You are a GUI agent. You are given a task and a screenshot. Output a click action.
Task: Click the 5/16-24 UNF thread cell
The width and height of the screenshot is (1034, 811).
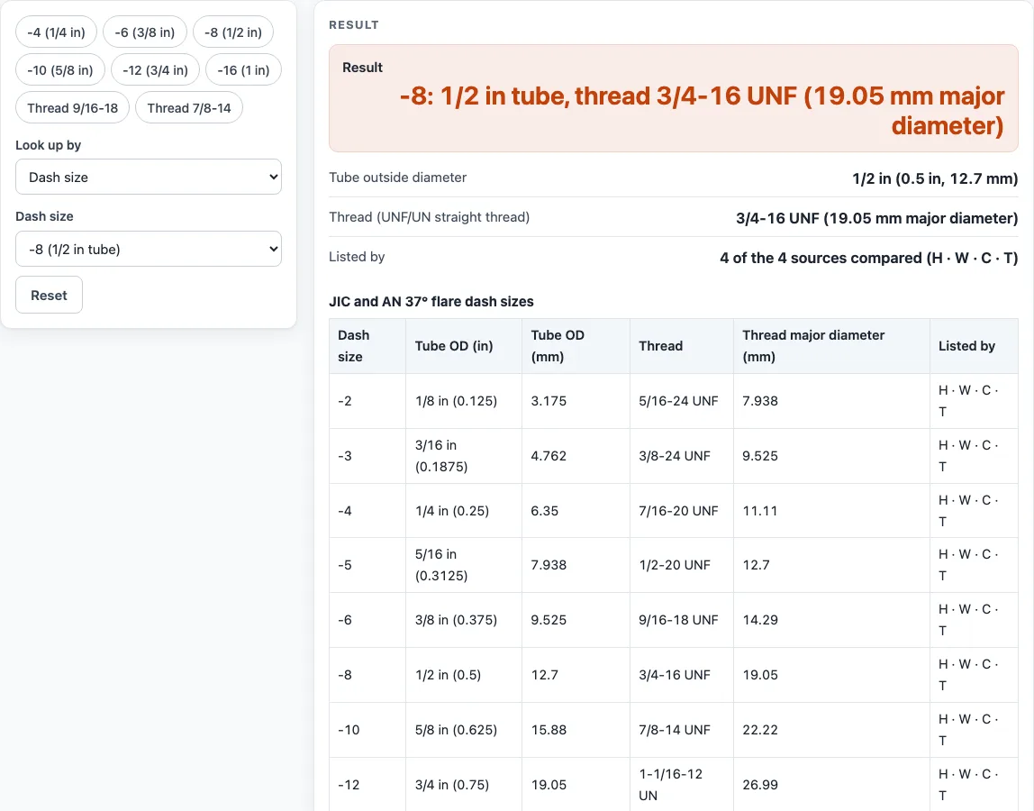pos(681,401)
